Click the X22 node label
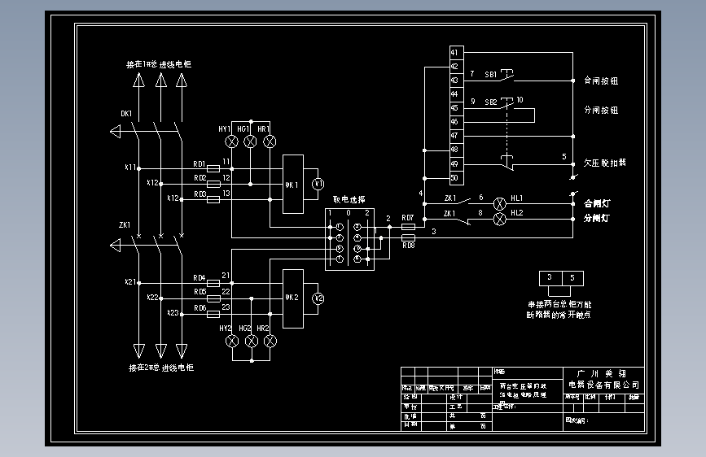 click(152, 298)
